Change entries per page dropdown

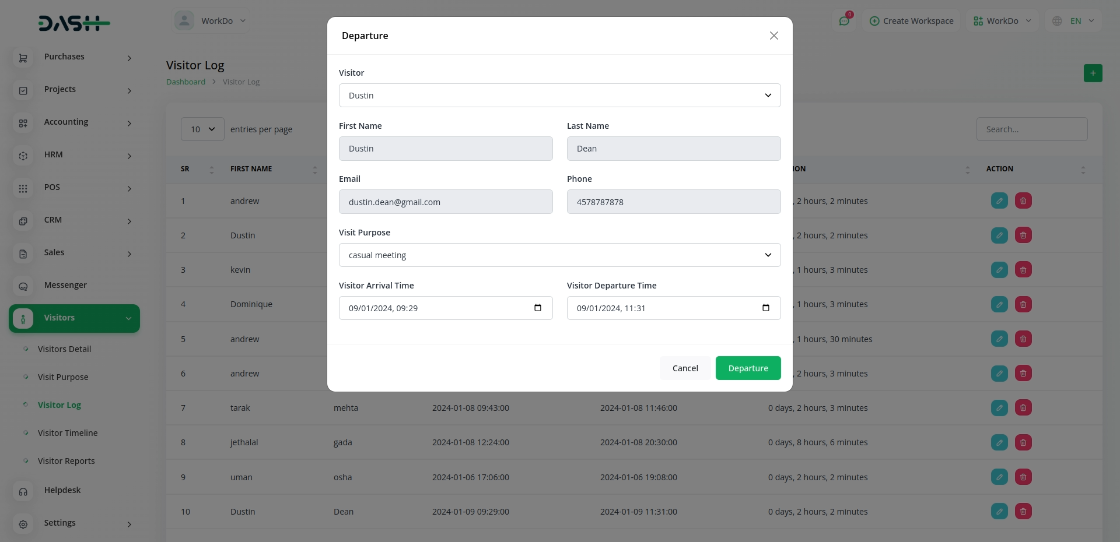(x=202, y=129)
